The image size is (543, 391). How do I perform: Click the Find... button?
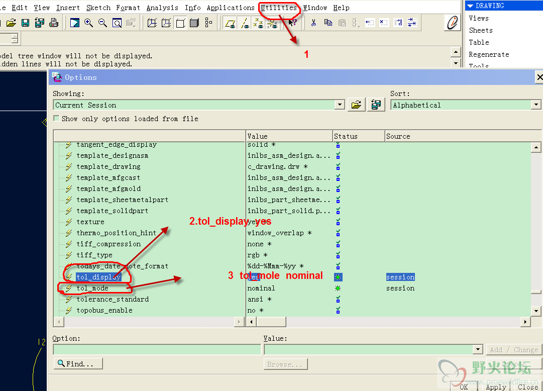click(78, 363)
